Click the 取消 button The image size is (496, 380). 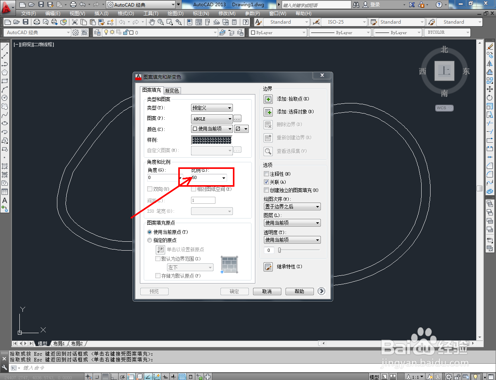267,291
